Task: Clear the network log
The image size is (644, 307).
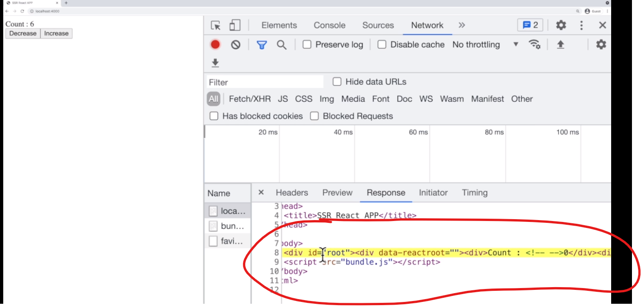Action: click(235, 45)
